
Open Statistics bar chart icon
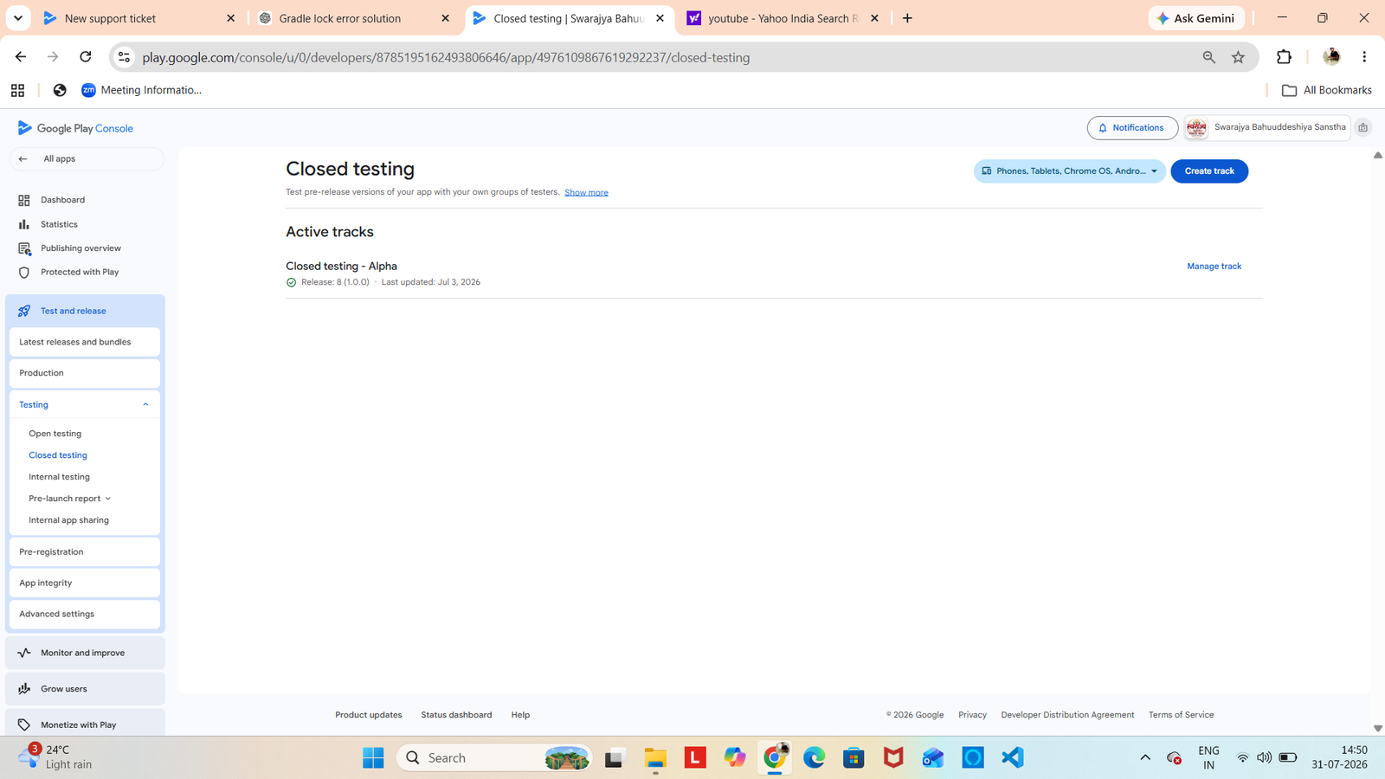pyautogui.click(x=24, y=224)
